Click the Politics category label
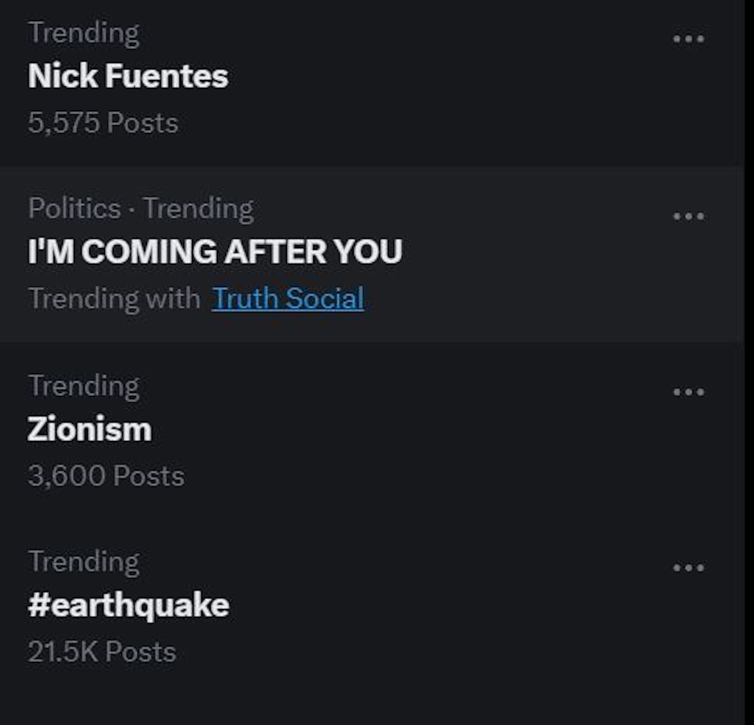 [x=75, y=209]
